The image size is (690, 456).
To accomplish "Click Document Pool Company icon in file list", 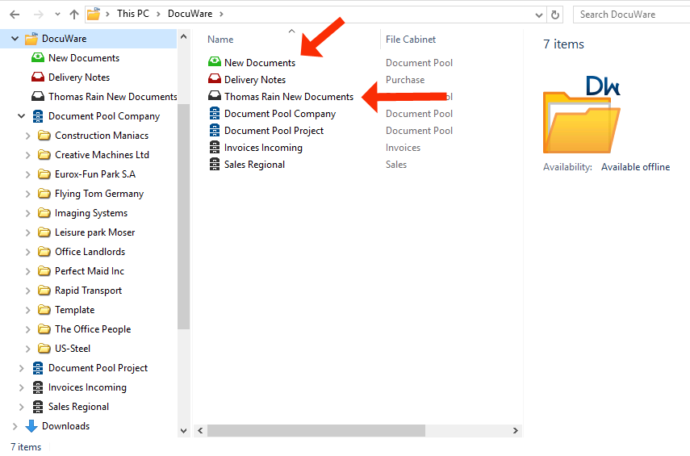I will [x=215, y=113].
